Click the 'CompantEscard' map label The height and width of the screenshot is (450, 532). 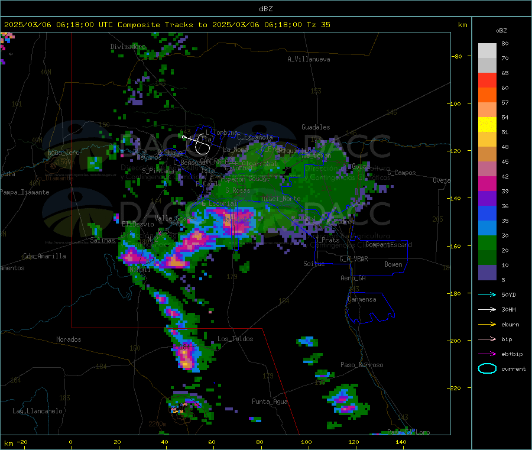388,245
